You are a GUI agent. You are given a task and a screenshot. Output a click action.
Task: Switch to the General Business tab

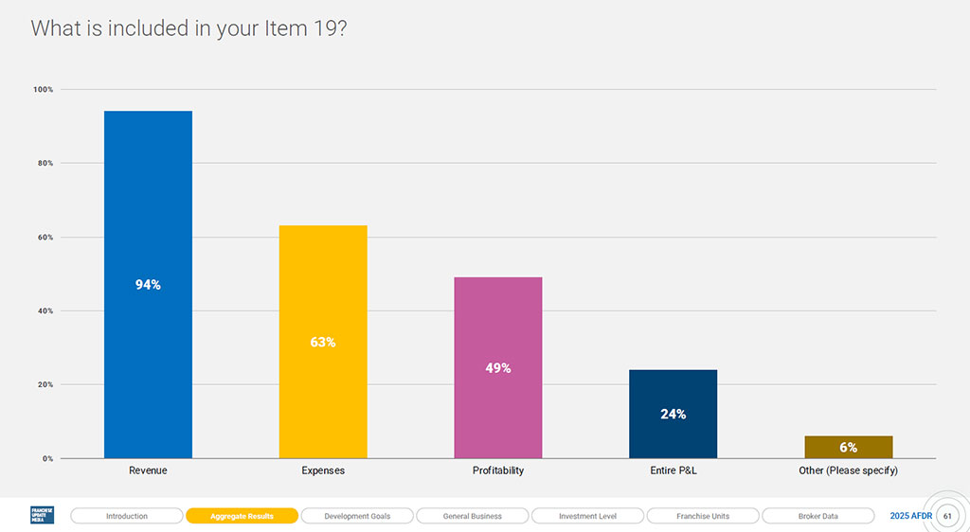pyautogui.click(x=473, y=516)
